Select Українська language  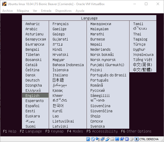pyautogui.click(x=143, y=55)
